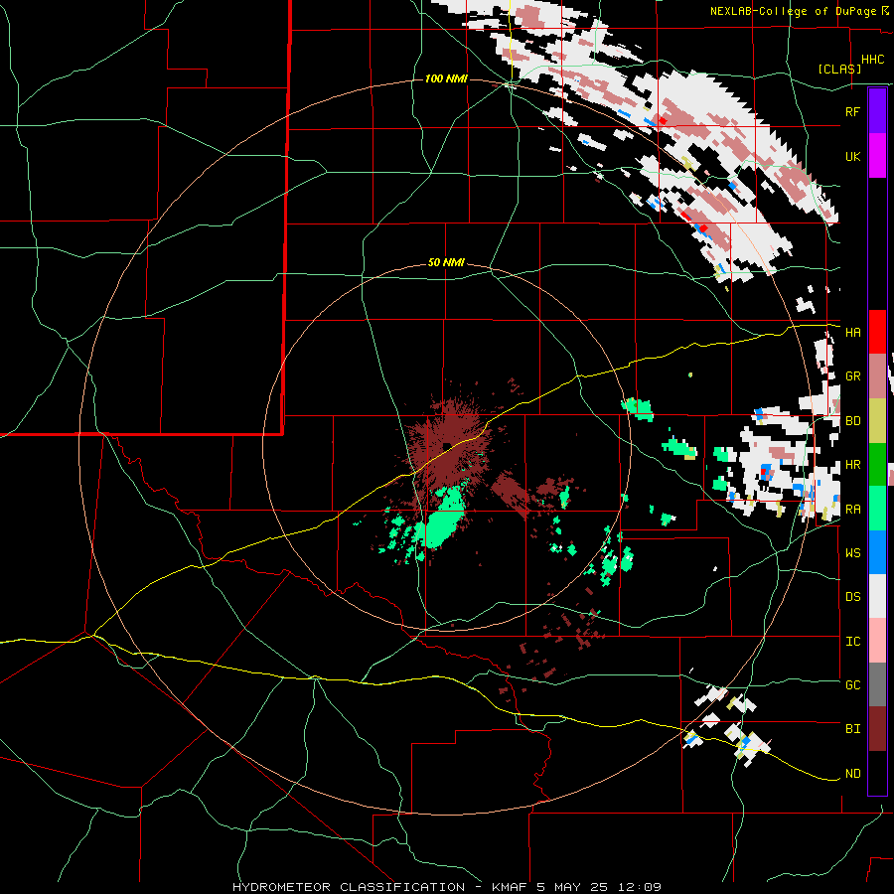Click the dark brown BI legend swatch

tap(877, 729)
